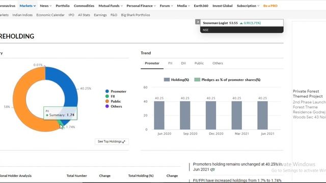Open the Media dropdown
326x183 pixels.
click(x=183, y=6)
